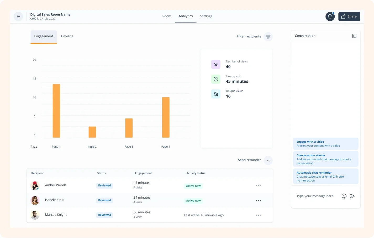Click the back arrow next to room name

point(18,16)
